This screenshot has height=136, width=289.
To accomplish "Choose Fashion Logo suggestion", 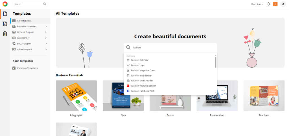I will pyautogui.click(x=138, y=65).
